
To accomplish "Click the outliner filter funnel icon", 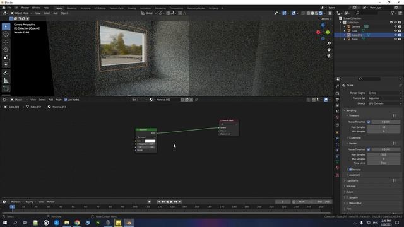I will coord(393,13).
